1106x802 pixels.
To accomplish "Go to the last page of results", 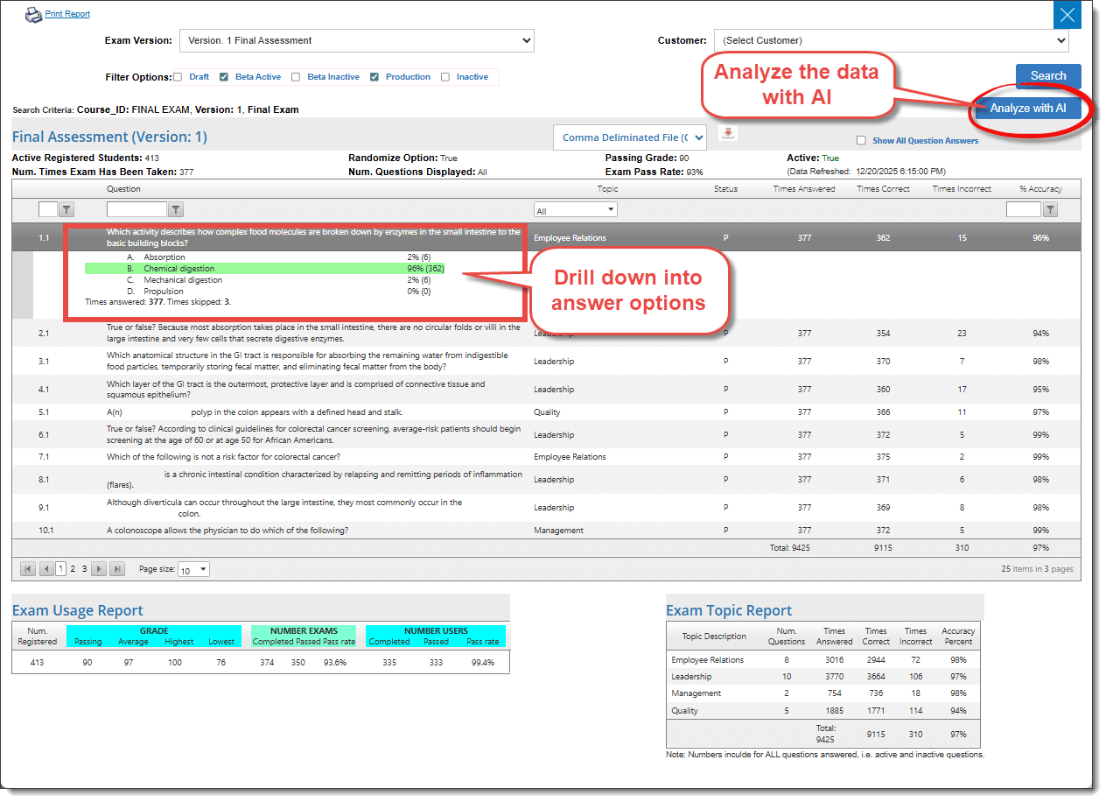I will tap(116, 569).
